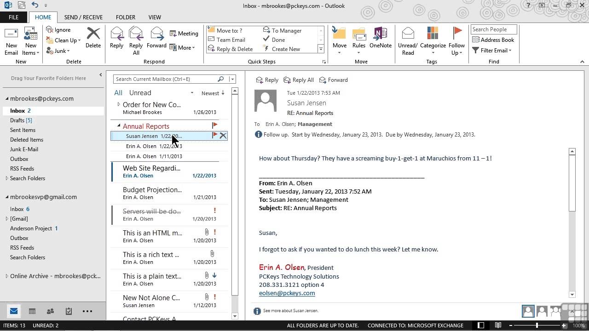Viewport: 589px width, 331px height.
Task: Create a Meeting reply
Action: point(184,34)
